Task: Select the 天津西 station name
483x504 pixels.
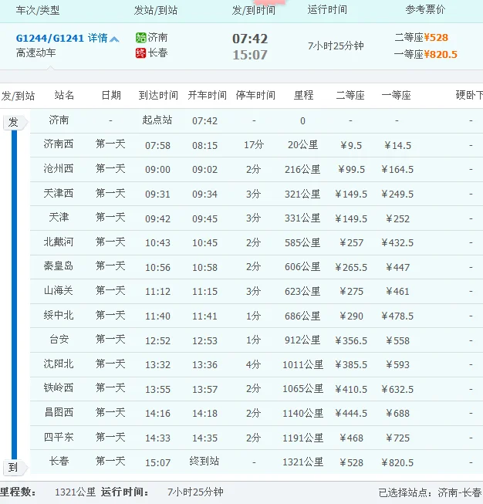Action: (x=59, y=193)
